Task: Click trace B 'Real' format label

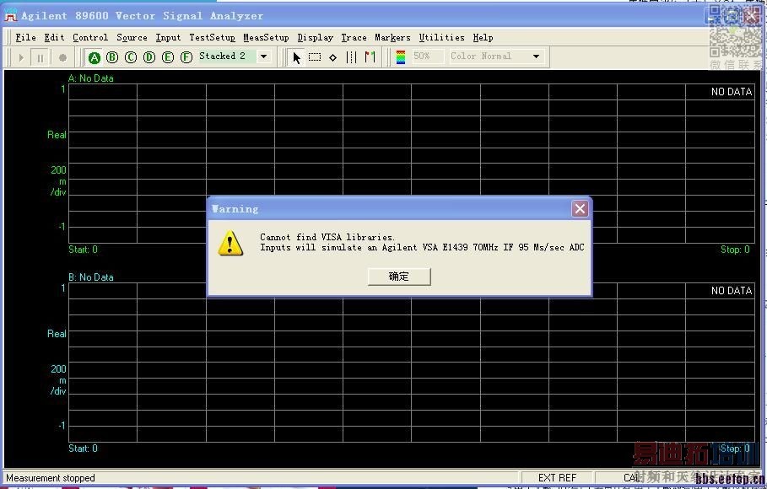Action: click(x=57, y=334)
